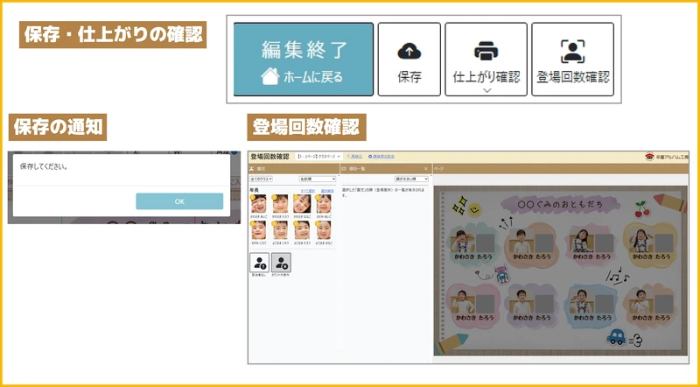This screenshot has height=387, width=700.
Task: Click the blue car sticker
Action: point(617,337)
